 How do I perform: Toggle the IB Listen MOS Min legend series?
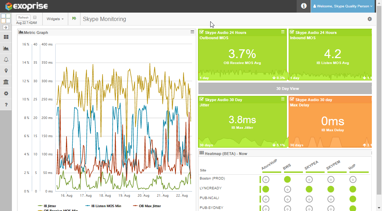103,206
